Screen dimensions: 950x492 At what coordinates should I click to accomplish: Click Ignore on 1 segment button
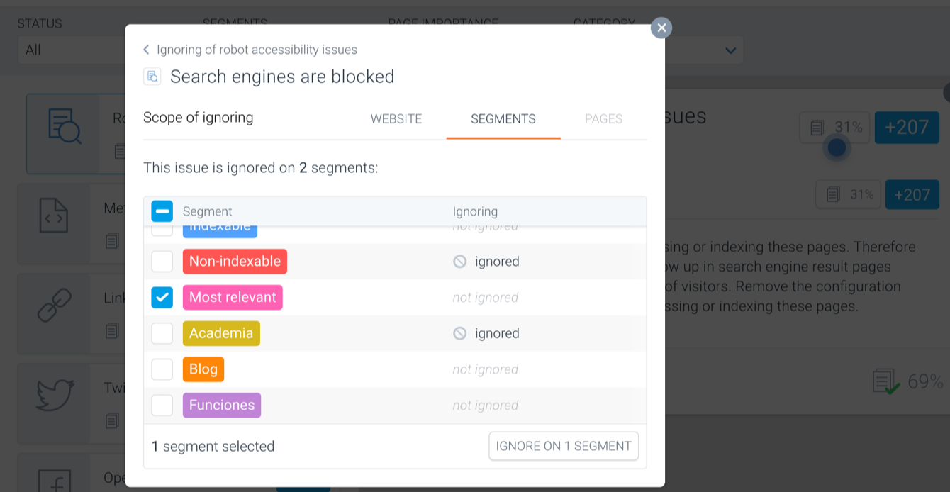point(564,446)
